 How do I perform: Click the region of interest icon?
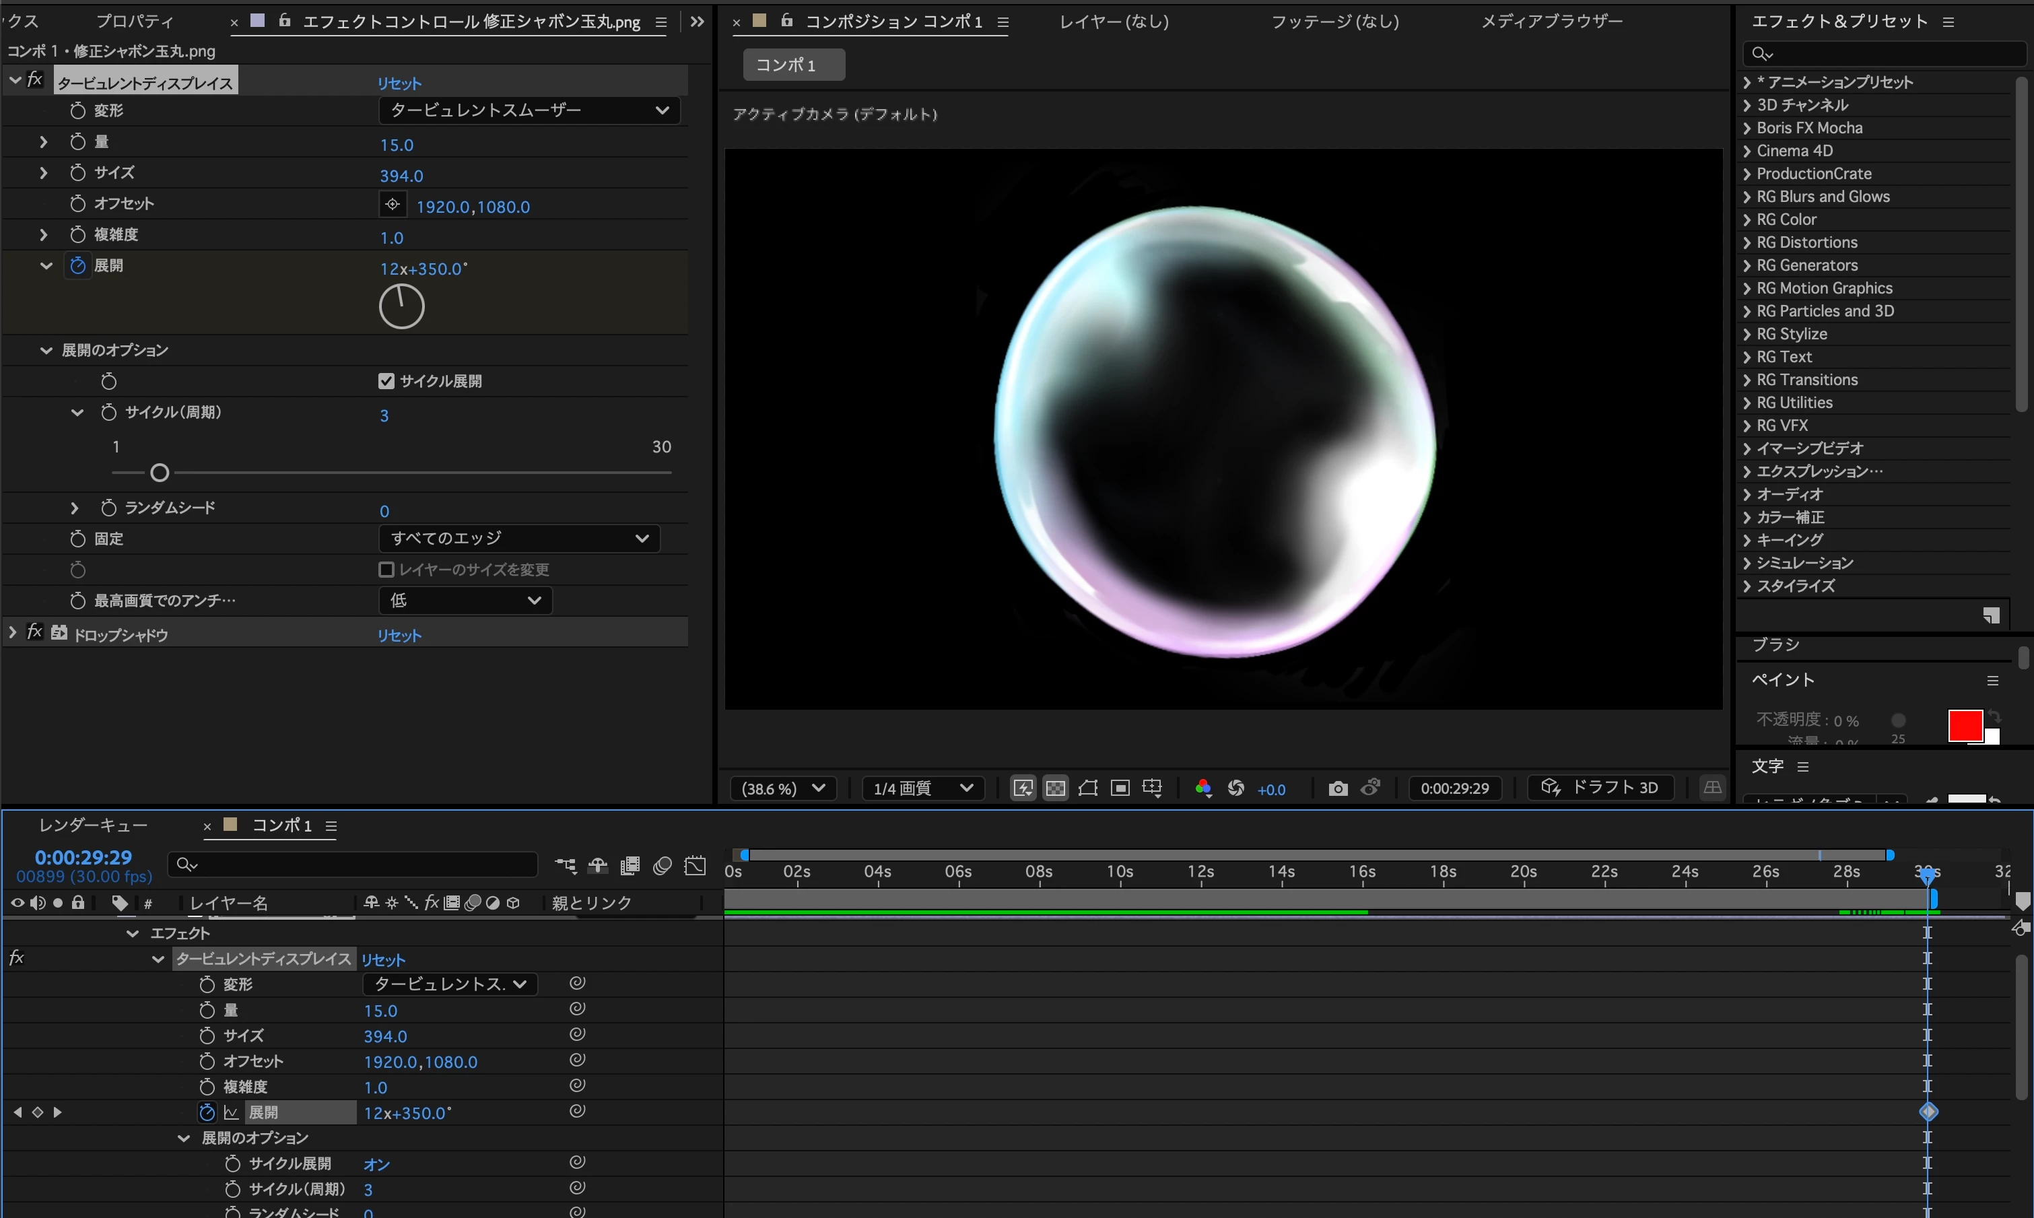tap(1120, 788)
